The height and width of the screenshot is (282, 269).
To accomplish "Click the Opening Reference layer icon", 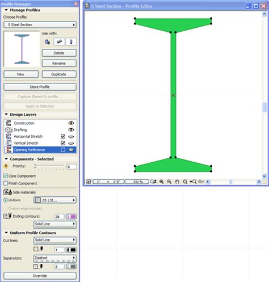I will pos(9,150).
